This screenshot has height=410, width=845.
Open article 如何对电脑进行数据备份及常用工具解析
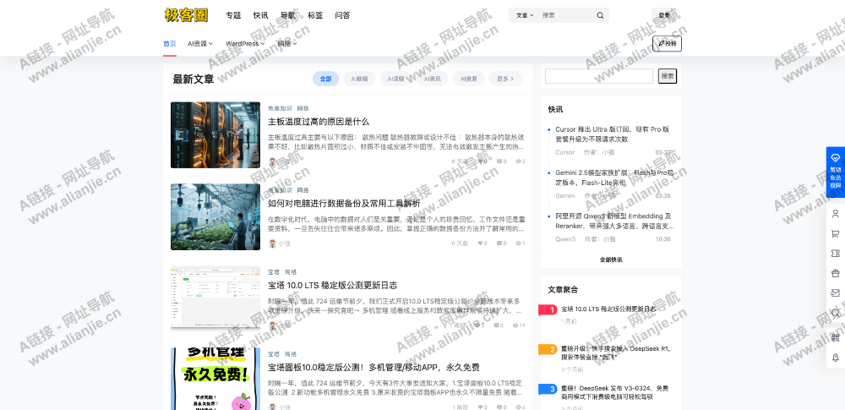[x=344, y=204]
